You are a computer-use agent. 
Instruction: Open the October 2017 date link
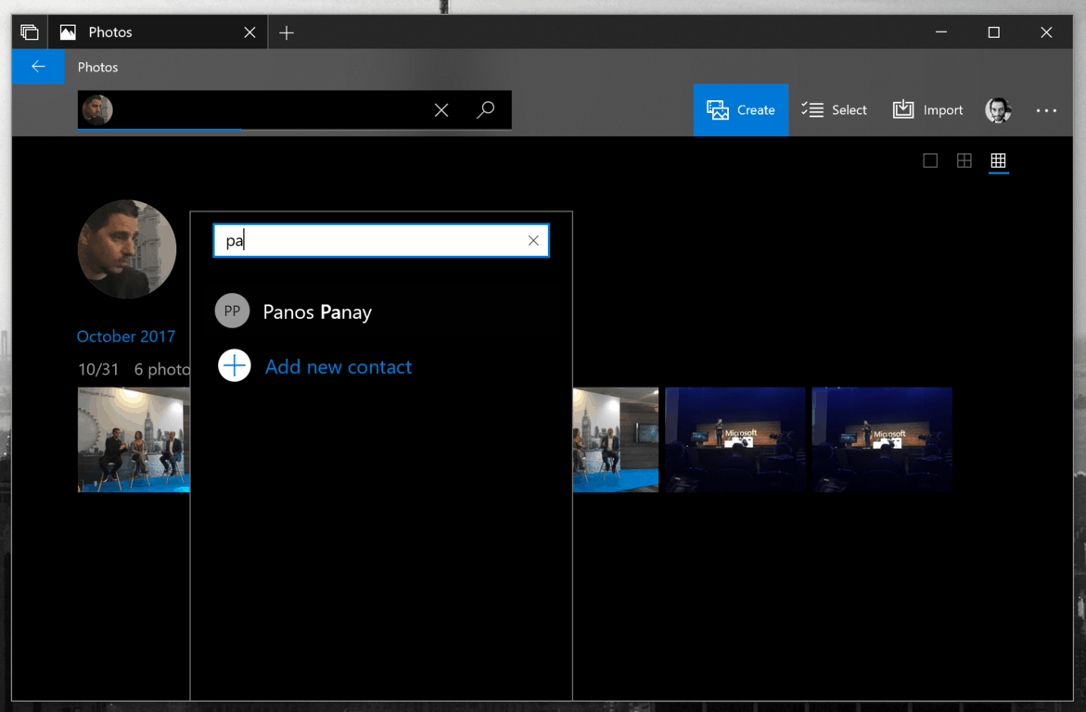pyautogui.click(x=126, y=337)
